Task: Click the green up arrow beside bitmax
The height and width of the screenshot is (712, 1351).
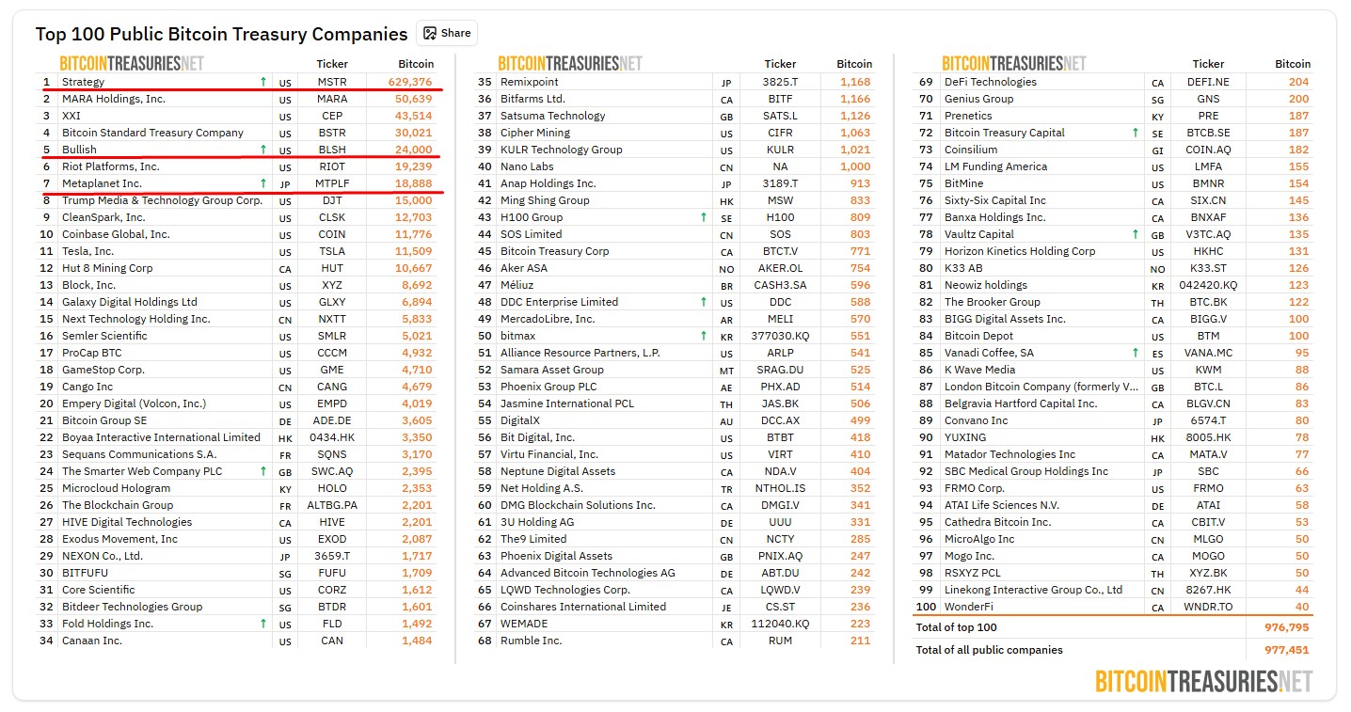Action: (x=703, y=336)
